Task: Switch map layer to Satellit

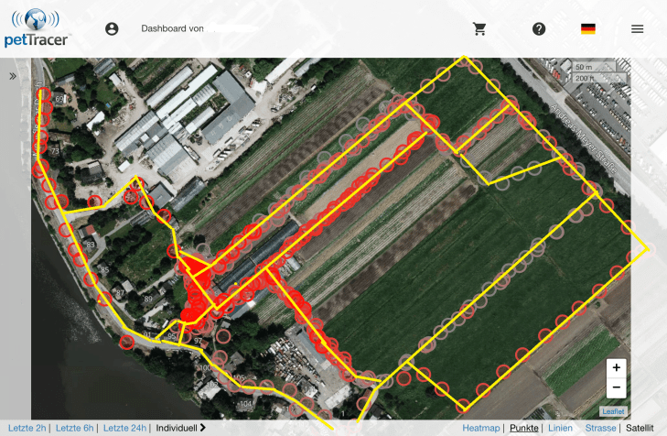Action: (640, 428)
